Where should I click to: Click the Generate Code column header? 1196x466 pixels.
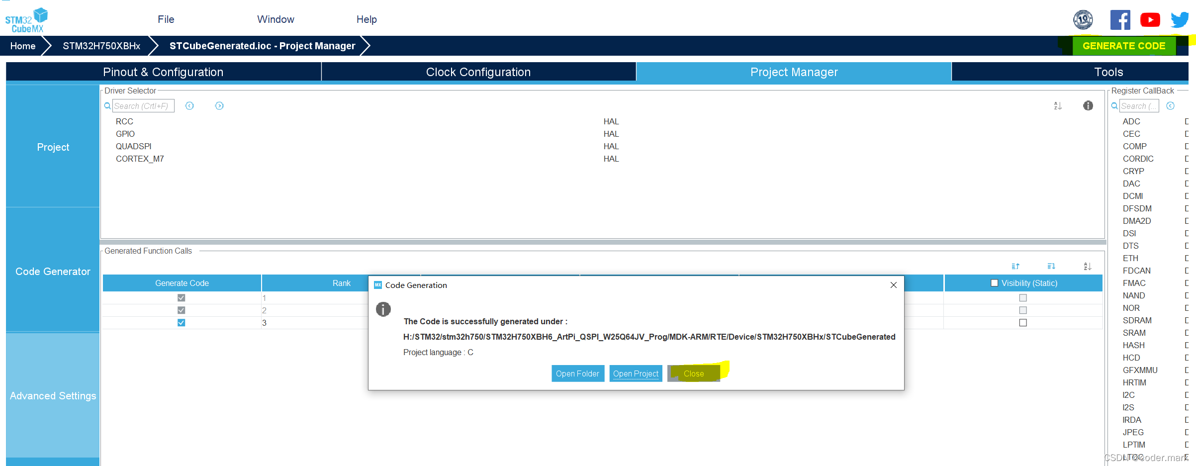click(182, 282)
